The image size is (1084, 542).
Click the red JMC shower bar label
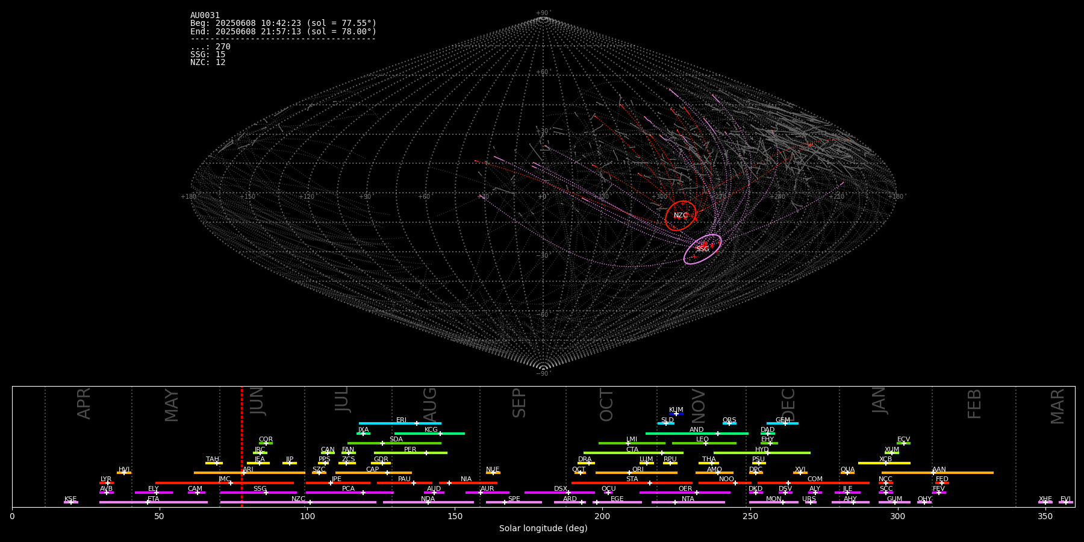point(224,479)
